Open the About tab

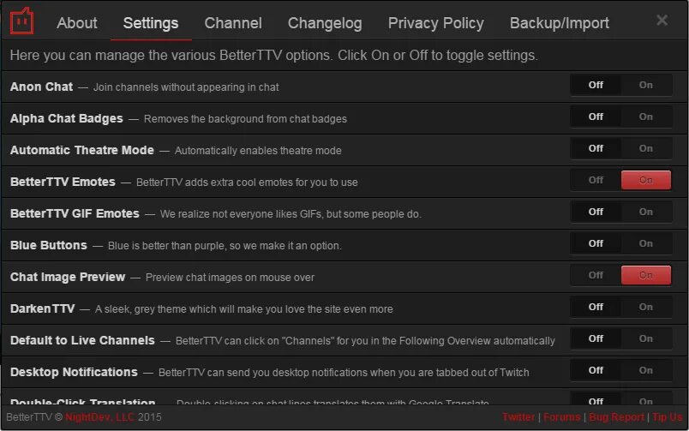point(77,23)
